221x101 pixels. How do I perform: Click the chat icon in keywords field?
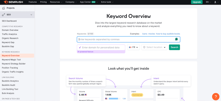pos(177,39)
